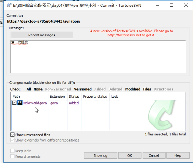
Task: Select None in the Check row
Action: 38,89
